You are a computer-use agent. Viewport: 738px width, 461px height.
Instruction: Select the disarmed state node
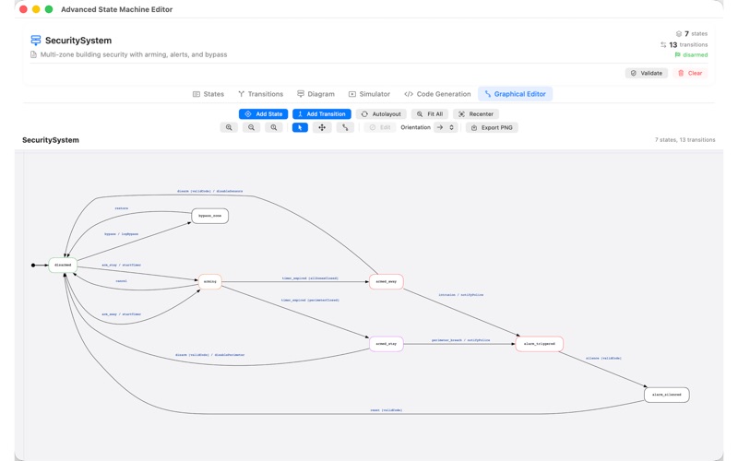[63, 265]
